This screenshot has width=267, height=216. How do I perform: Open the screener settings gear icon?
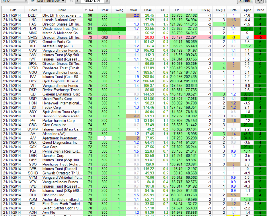pyautogui.click(x=259, y=1)
